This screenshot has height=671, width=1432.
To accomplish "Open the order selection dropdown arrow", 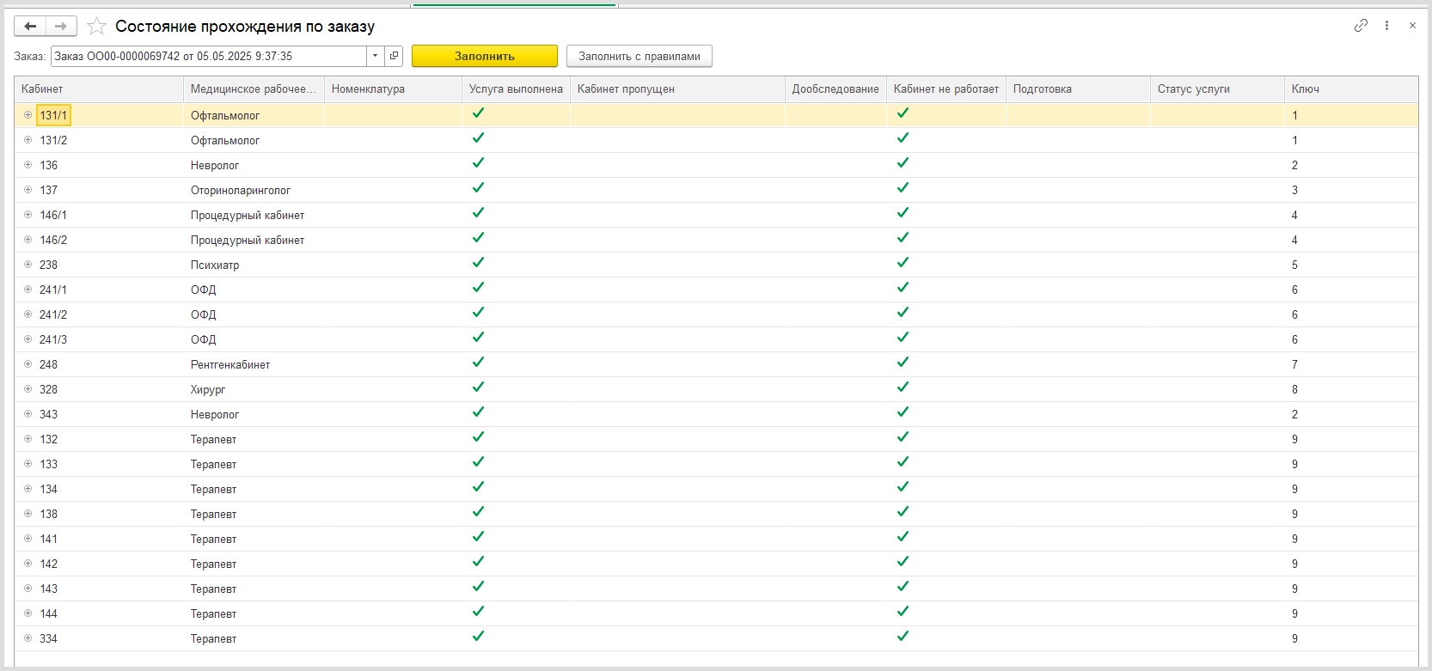I will coord(376,56).
